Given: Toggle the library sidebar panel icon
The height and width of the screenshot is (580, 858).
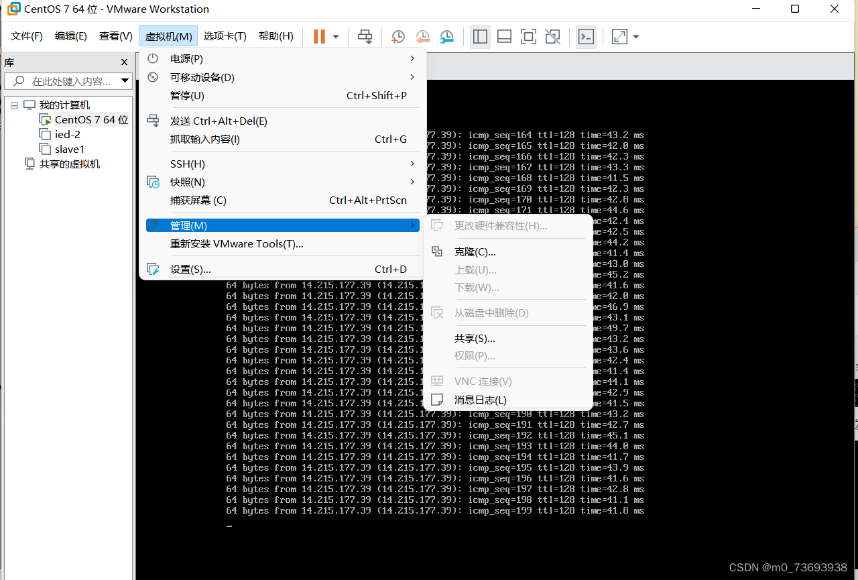Looking at the screenshot, I should click(480, 36).
